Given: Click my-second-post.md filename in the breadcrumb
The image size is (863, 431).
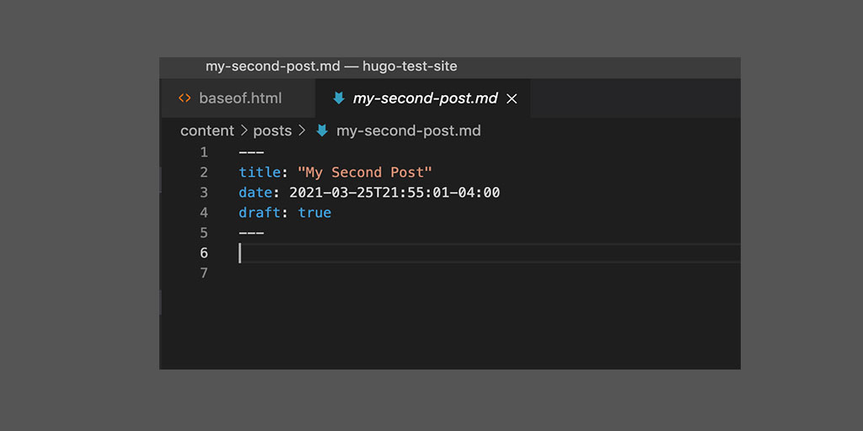Looking at the screenshot, I should point(408,131).
